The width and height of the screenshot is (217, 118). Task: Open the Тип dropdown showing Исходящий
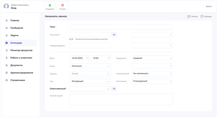[x=90, y=81]
